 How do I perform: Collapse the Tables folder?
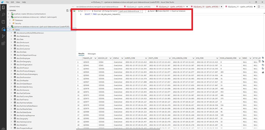coord(10,30)
